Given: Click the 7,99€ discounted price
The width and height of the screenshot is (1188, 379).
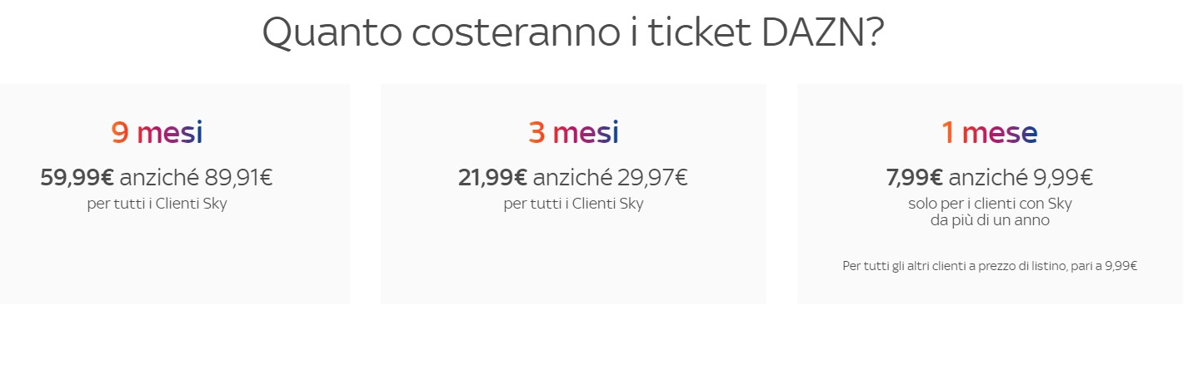Looking at the screenshot, I should (914, 177).
